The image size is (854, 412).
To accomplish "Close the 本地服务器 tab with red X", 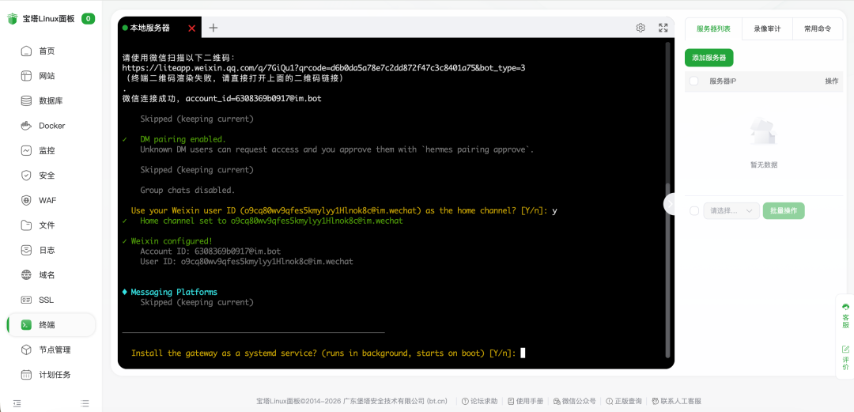I will click(191, 28).
